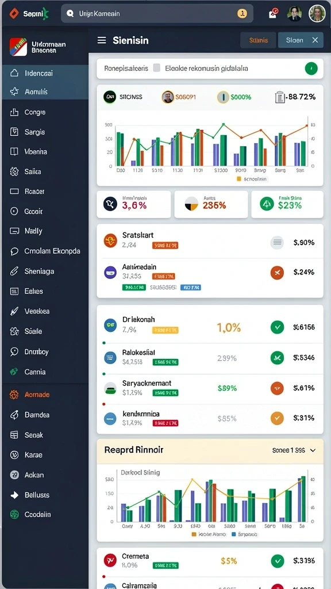Open the hamburger menu beside Sienisin
This screenshot has height=589, width=331.
(102, 40)
